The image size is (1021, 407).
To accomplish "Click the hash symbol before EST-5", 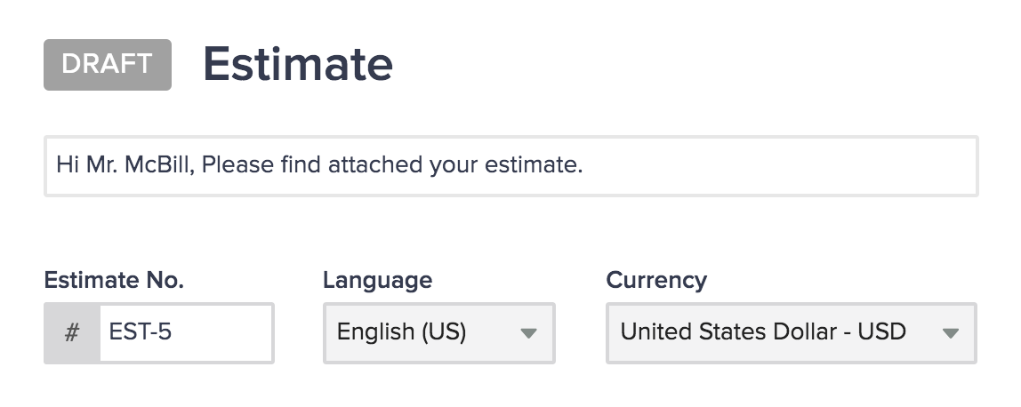I will point(72,333).
